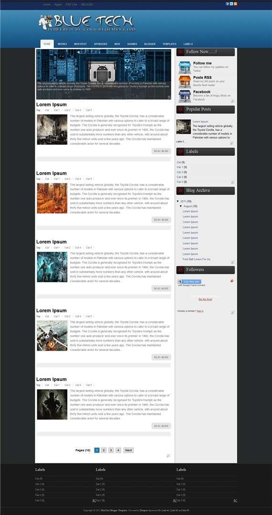This screenshot has width=272, height=515.
Task: Click current page 1 in pagination
Action: click(x=97, y=450)
